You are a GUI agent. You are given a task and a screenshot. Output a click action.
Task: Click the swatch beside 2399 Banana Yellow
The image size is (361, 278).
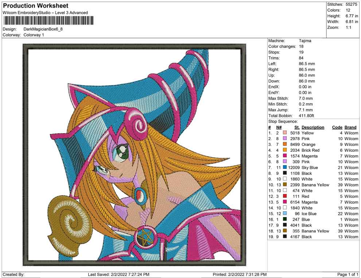click(x=285, y=185)
